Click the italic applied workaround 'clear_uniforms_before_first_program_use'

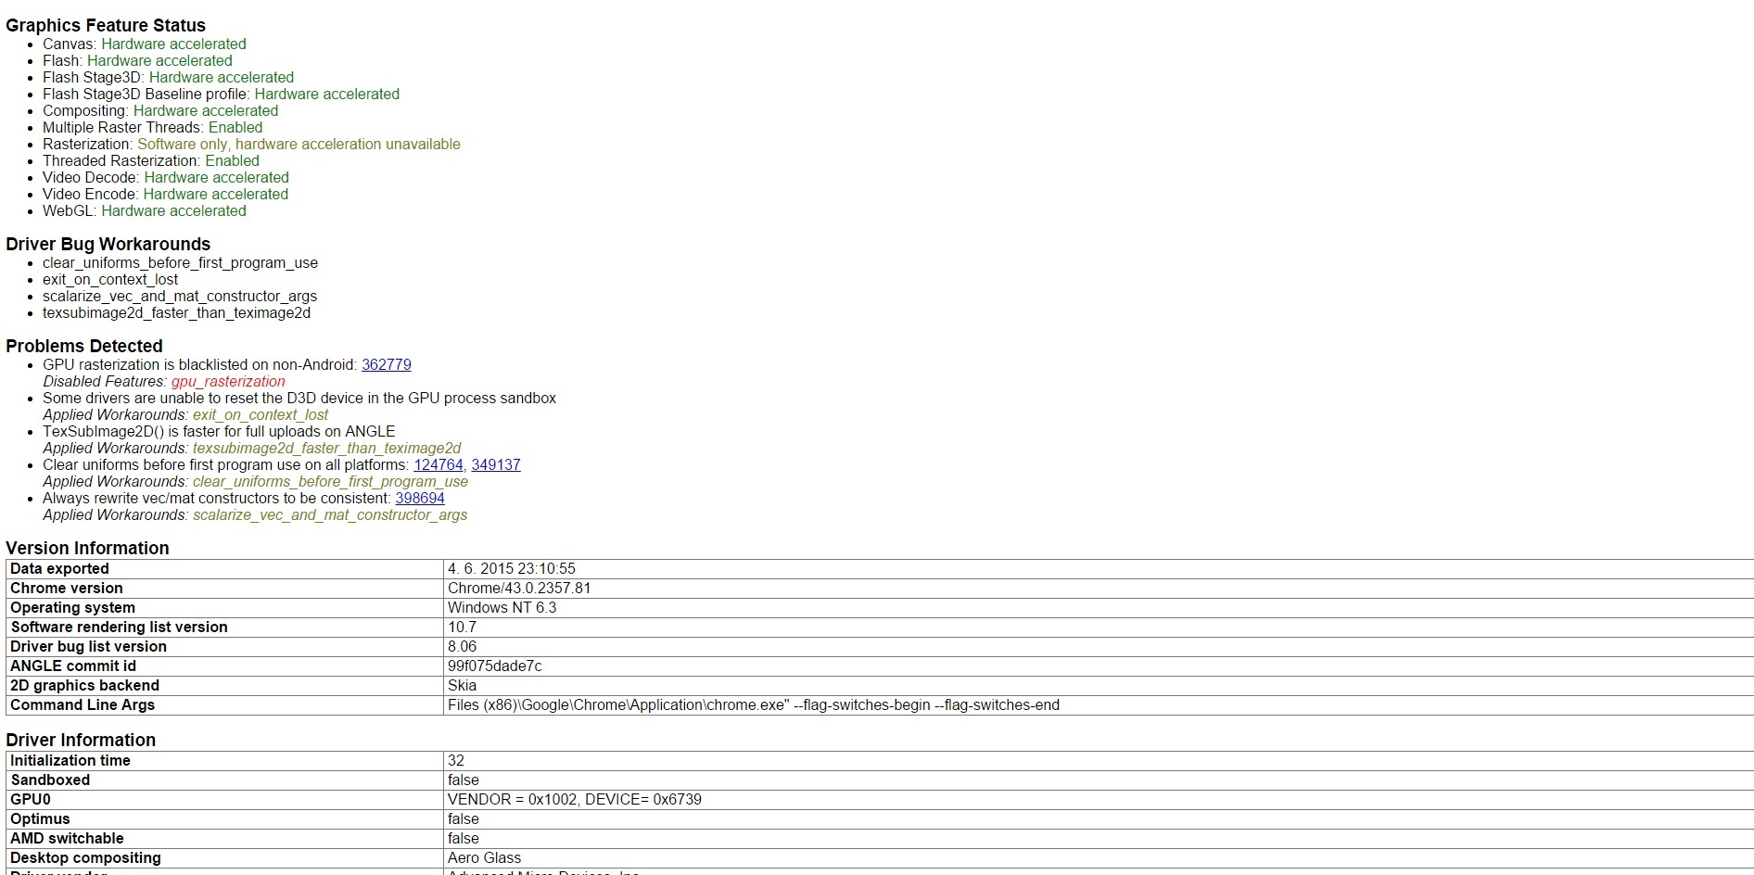click(330, 482)
